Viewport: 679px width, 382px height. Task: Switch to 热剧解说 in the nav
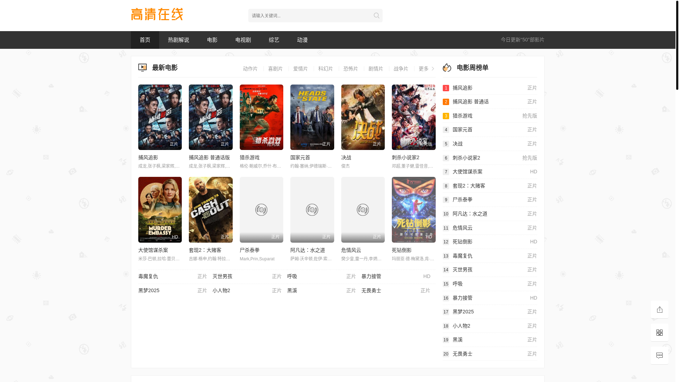click(x=179, y=40)
